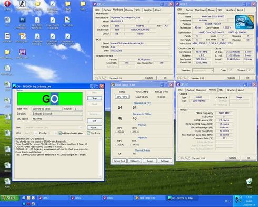Viewport: 258px width, 207px height.
Task: Switch to GO - SP2004 taskbar button
Action: [x=182, y=198]
